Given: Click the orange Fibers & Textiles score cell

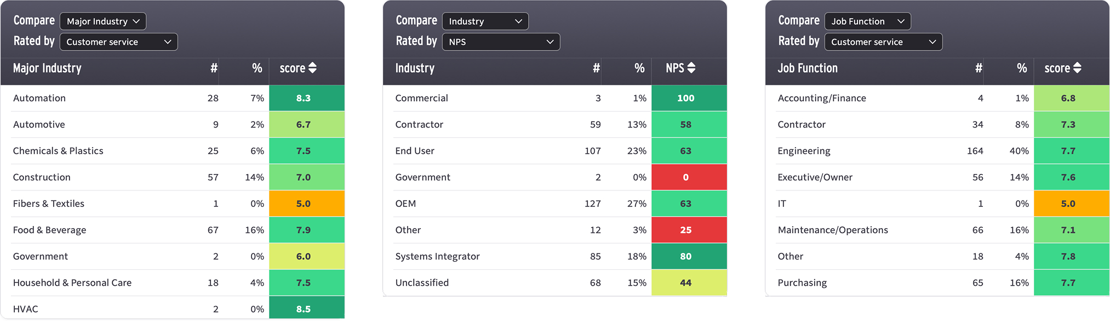Looking at the screenshot, I should click(307, 204).
